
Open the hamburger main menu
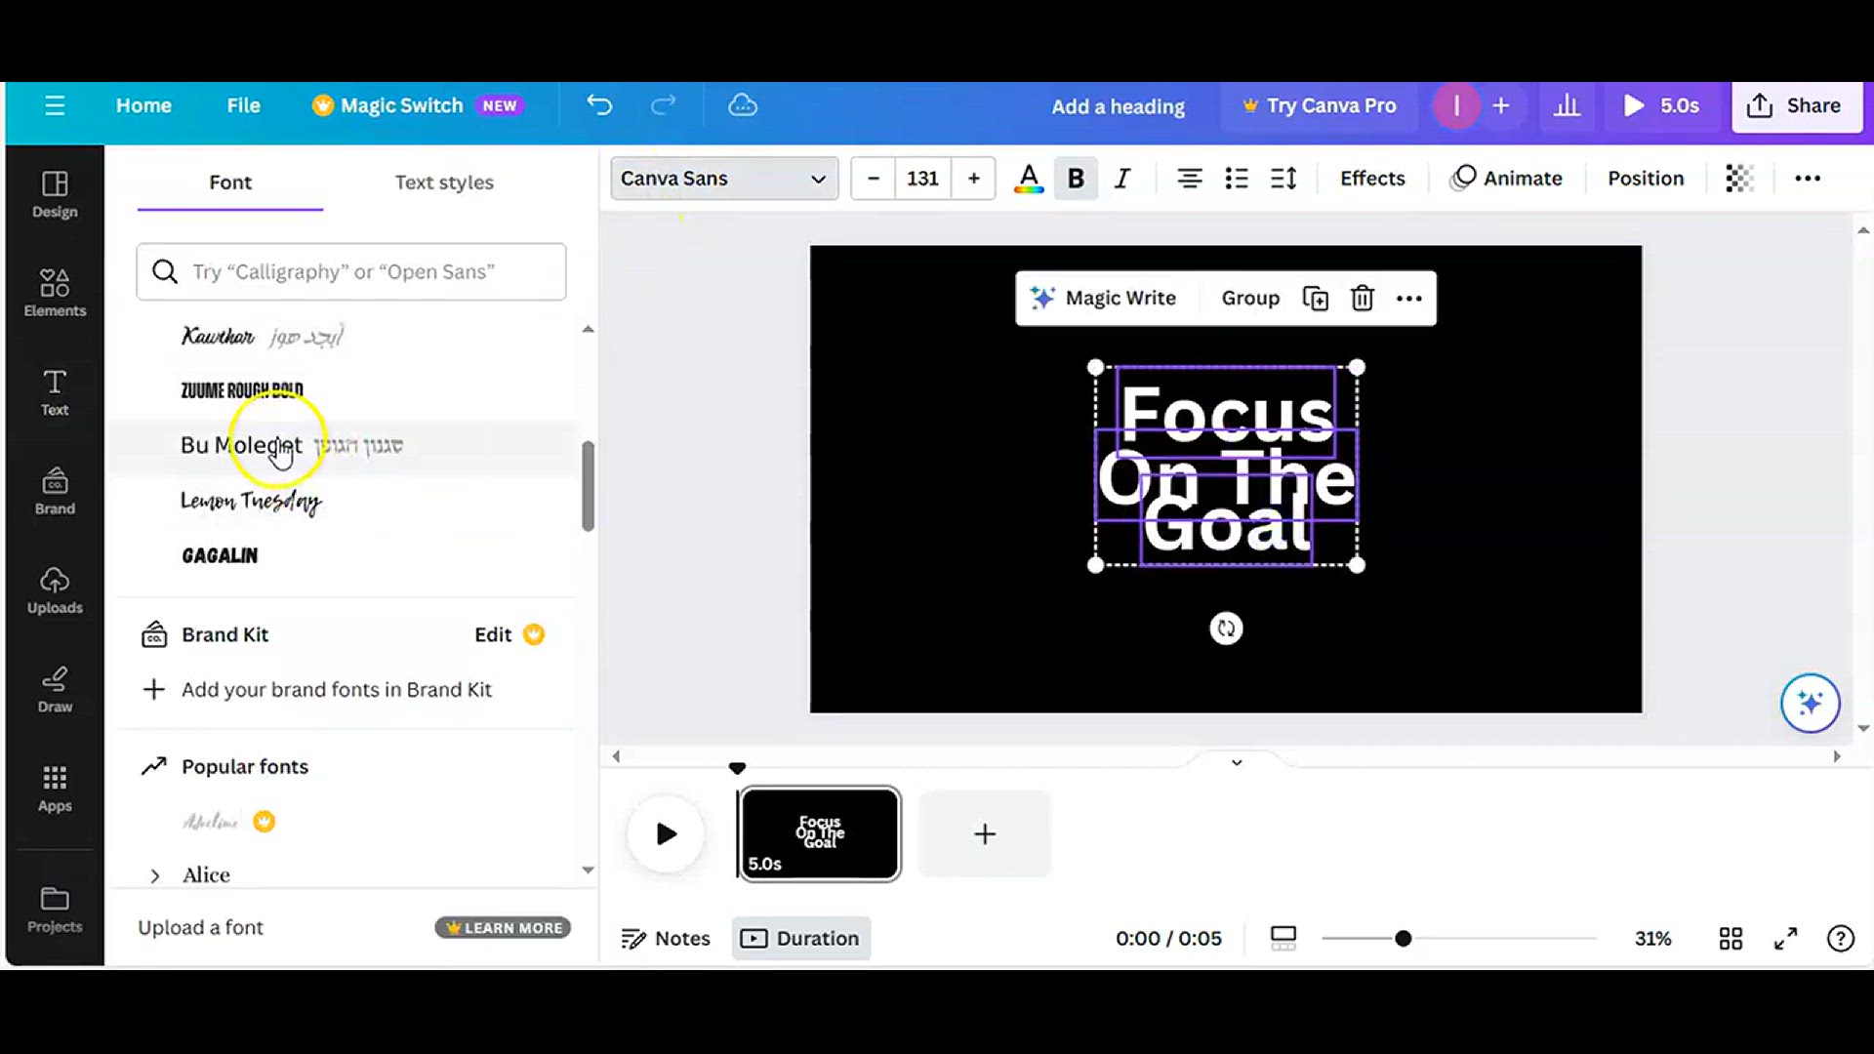click(x=55, y=105)
